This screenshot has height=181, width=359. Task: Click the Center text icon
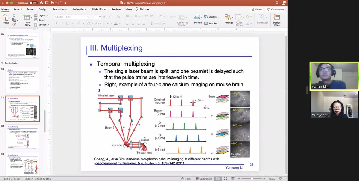[x=133, y=23]
